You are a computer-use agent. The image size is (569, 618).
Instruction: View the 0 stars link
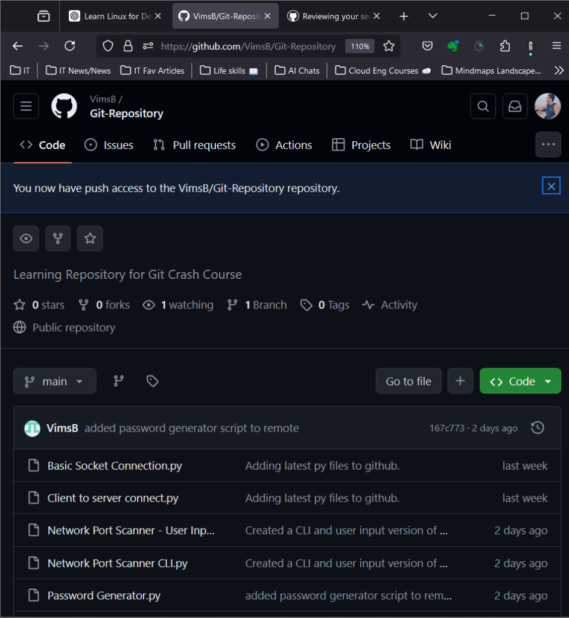[39, 305]
